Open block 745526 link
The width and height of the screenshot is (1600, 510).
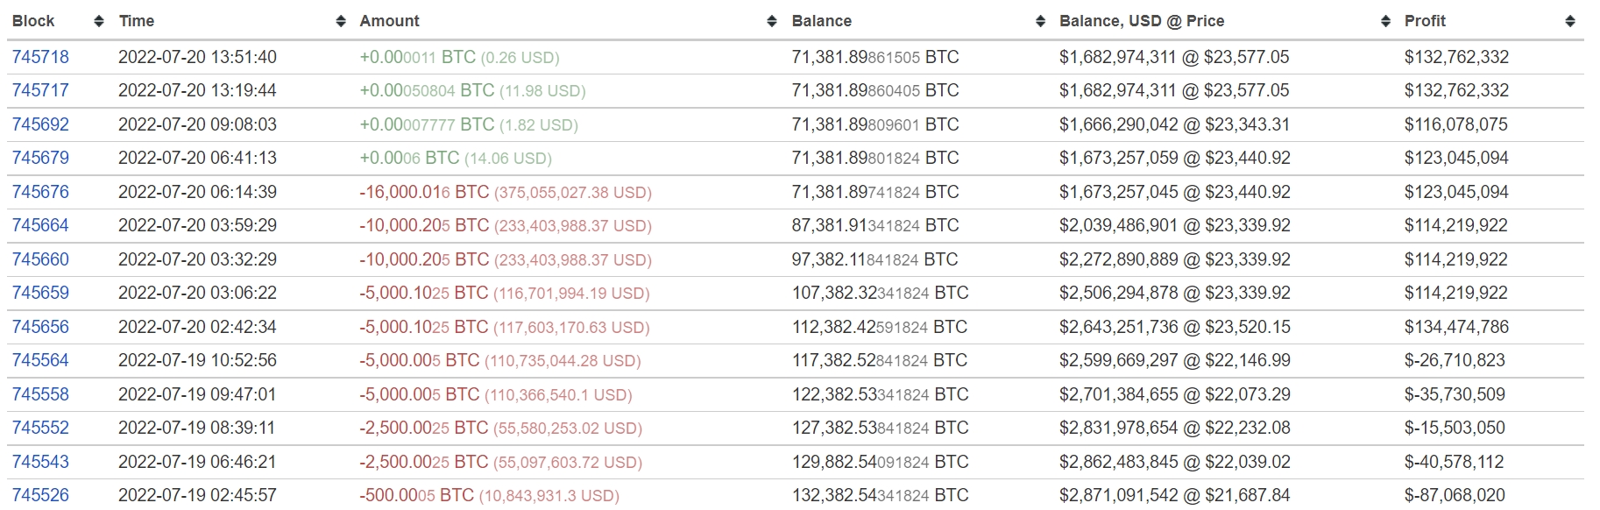point(40,495)
